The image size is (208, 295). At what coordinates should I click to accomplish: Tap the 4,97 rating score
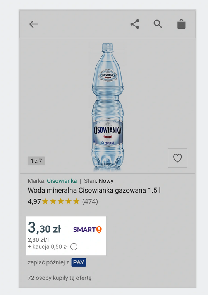pyautogui.click(x=34, y=202)
